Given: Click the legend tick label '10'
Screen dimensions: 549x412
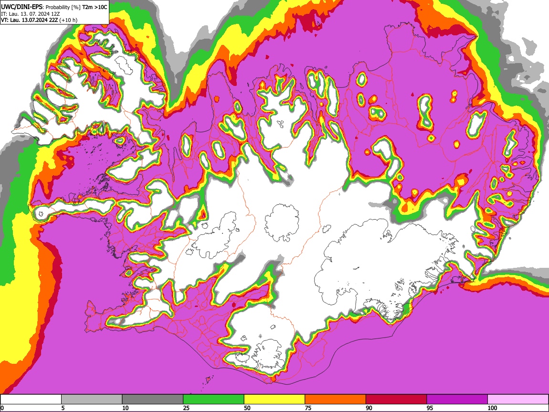Looking at the screenshot, I should [x=126, y=408].
